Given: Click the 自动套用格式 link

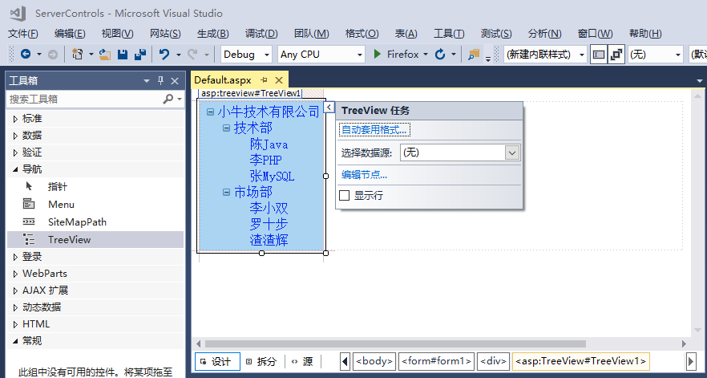Looking at the screenshot, I should click(x=374, y=130).
